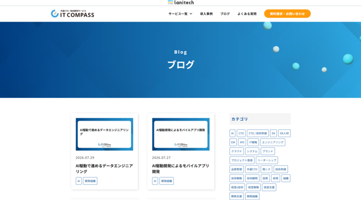Filter by the 開発支援 category tag
The height and width of the screenshot is (200, 361).
237,196
